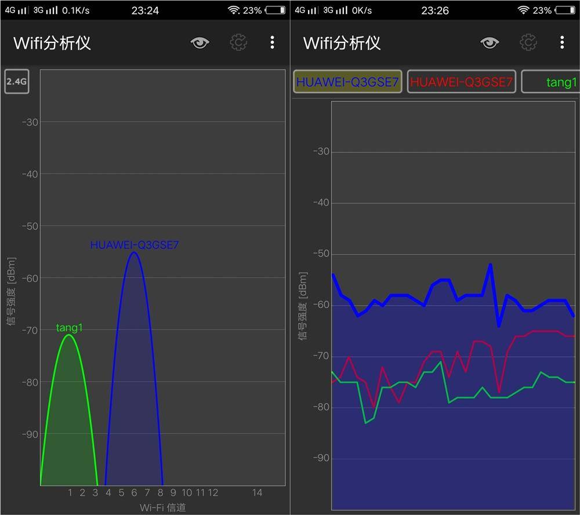Screen dimensions: 580x515
Task: Toggle the 2.4G band switch button
Action: (17, 81)
